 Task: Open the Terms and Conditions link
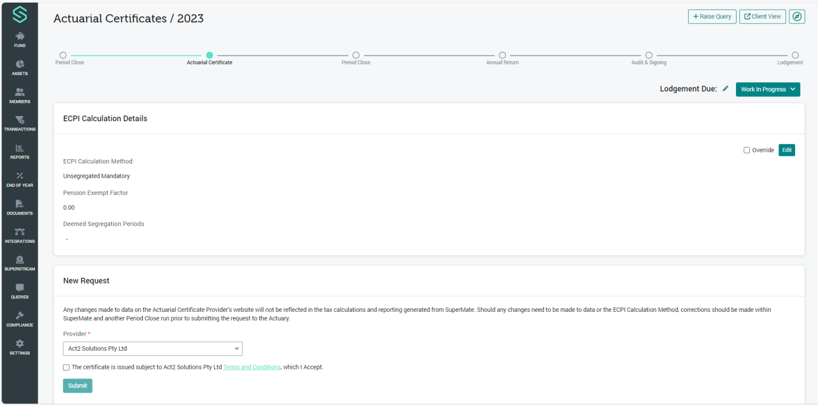coord(252,367)
